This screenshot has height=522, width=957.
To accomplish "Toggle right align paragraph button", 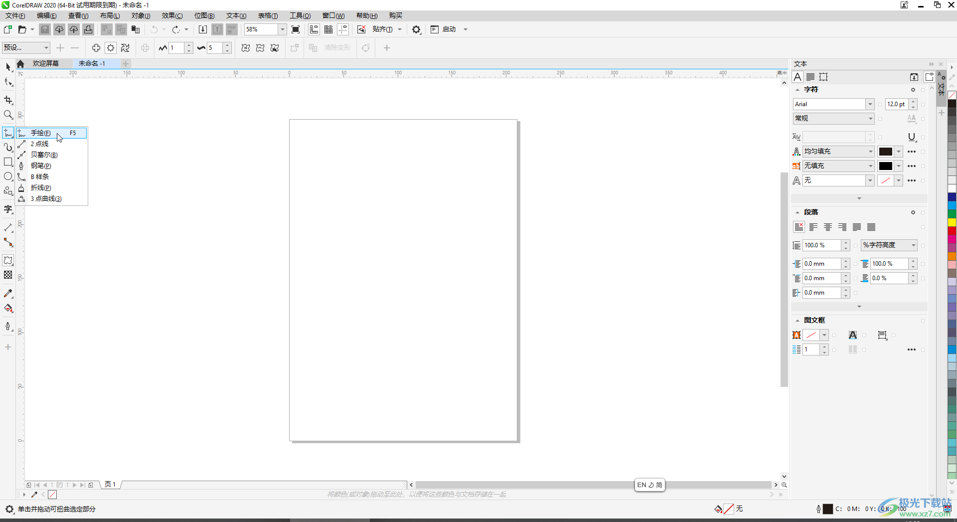I will 842,227.
